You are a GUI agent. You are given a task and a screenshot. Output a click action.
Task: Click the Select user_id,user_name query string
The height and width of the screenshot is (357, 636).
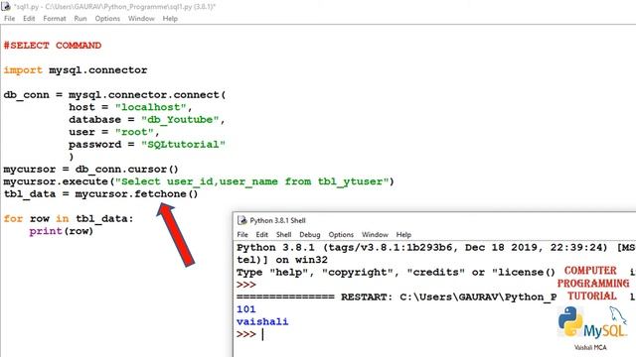point(251,181)
